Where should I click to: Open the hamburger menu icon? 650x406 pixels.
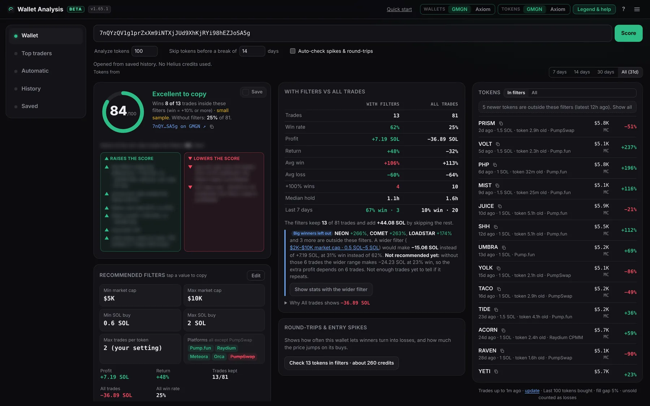(x=637, y=9)
